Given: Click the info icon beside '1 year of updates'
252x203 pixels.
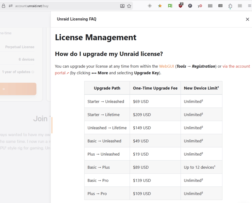Looking at the screenshot, I should click(x=33, y=72).
